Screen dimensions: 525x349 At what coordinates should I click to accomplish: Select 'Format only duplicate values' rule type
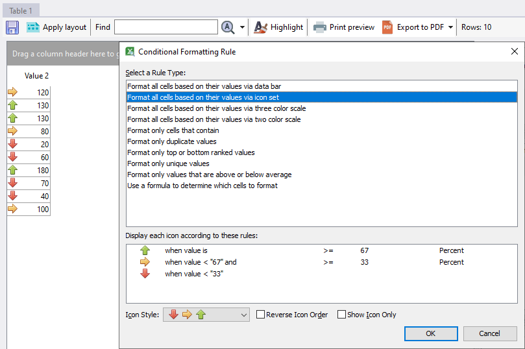click(x=172, y=141)
